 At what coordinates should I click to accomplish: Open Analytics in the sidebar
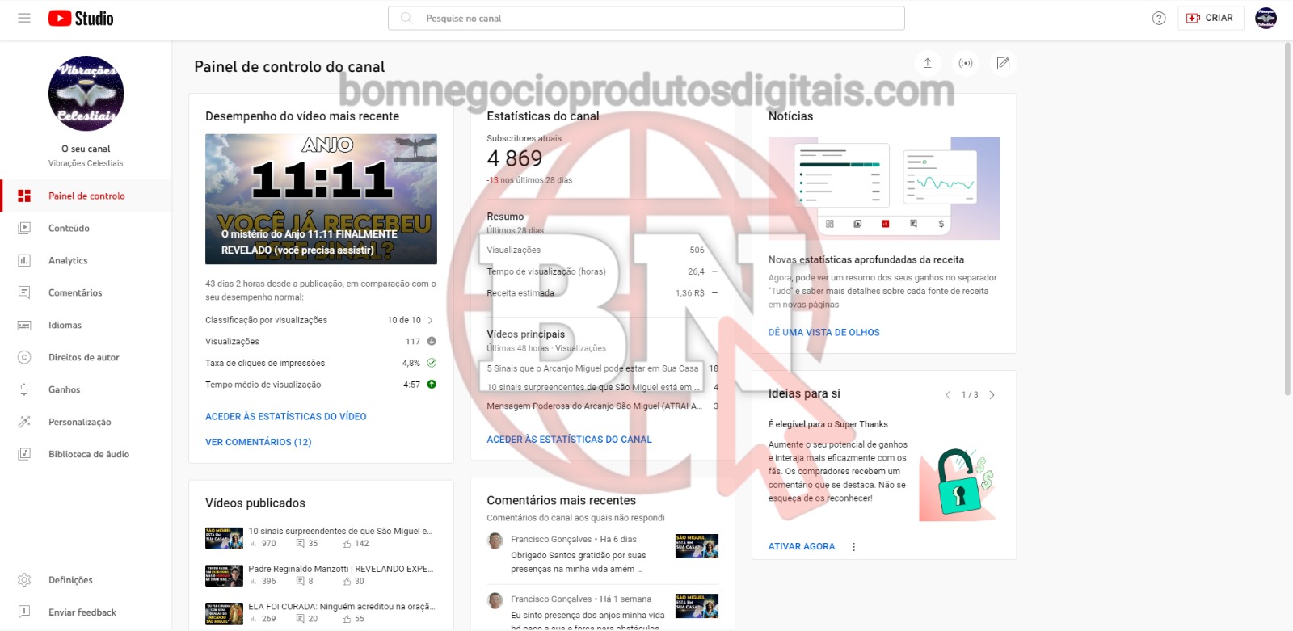tap(68, 260)
